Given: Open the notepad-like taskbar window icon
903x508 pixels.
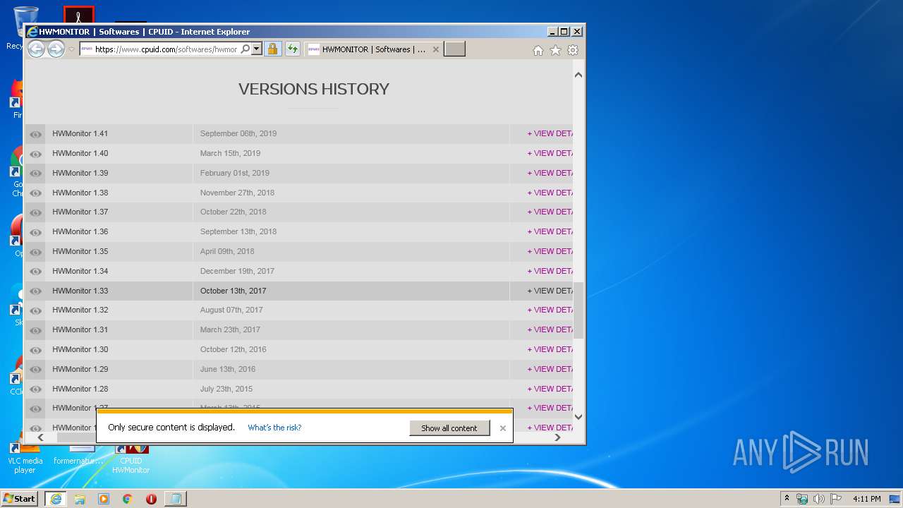Looking at the screenshot, I should [175, 498].
